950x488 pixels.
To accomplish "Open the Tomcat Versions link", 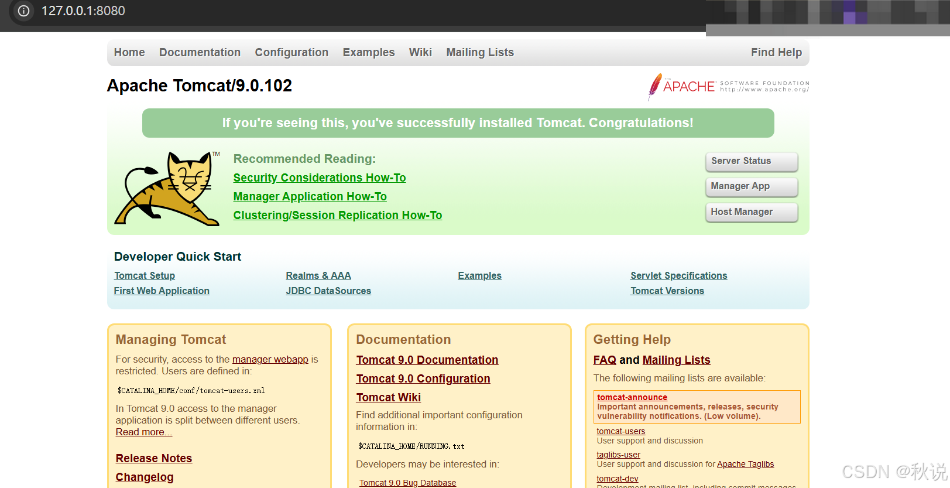I will coord(667,291).
